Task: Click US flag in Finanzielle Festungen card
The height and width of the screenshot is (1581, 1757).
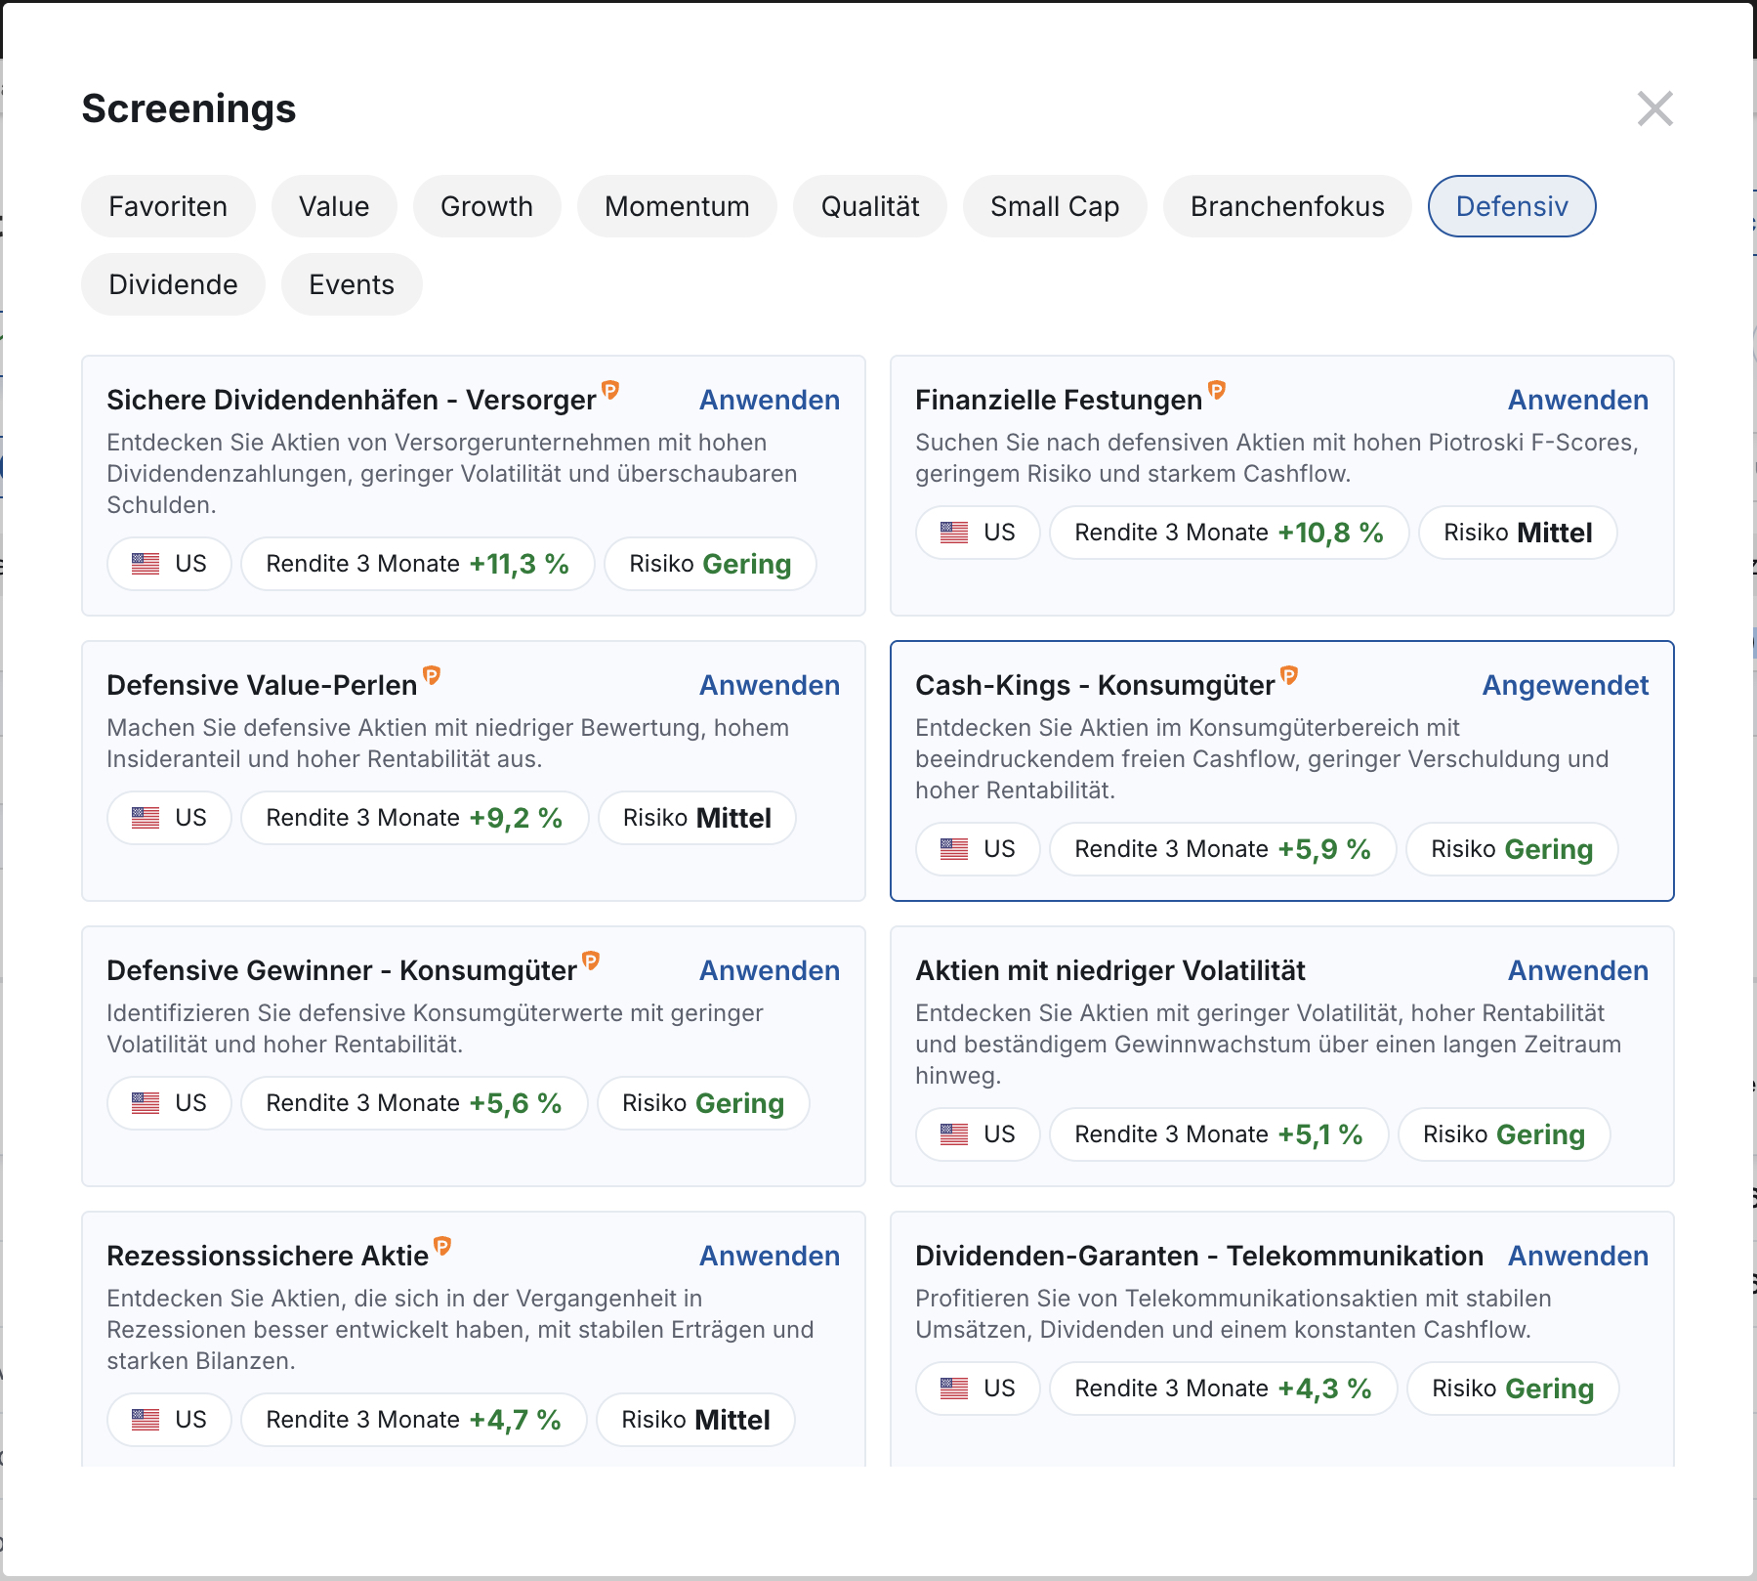Action: (954, 533)
